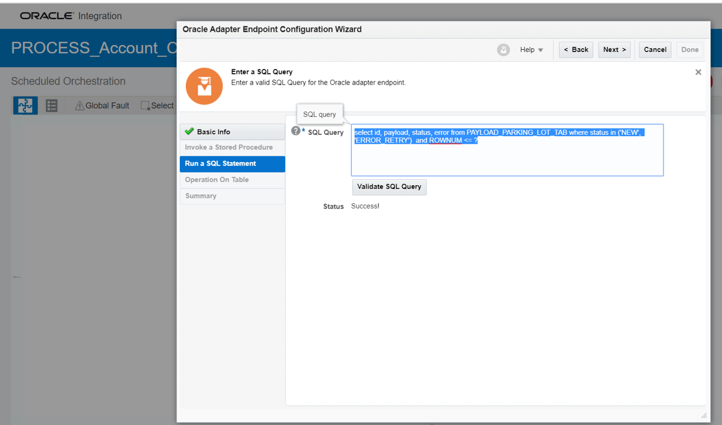Open Global Fault in background toolbar

tap(102, 106)
